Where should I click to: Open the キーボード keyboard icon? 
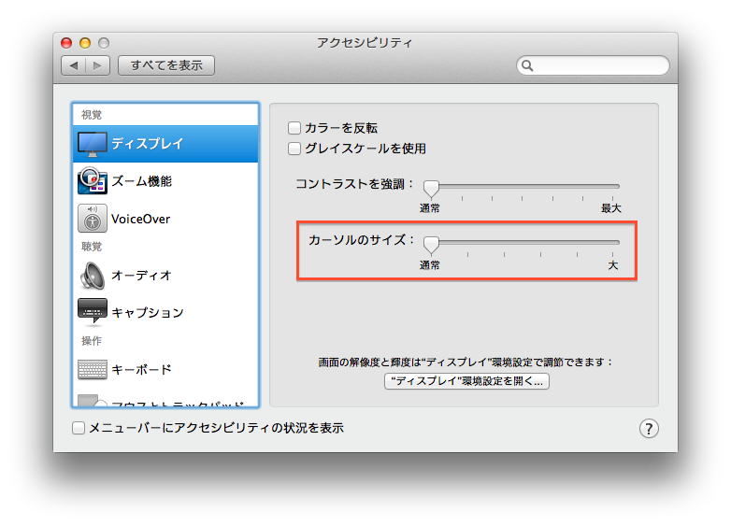(93, 369)
